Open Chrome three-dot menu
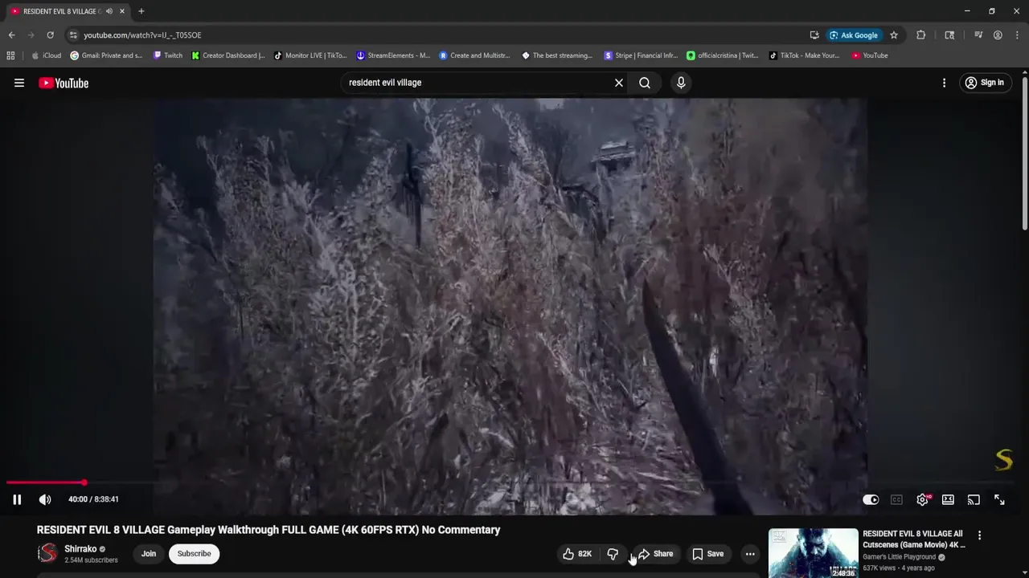 click(x=1017, y=35)
